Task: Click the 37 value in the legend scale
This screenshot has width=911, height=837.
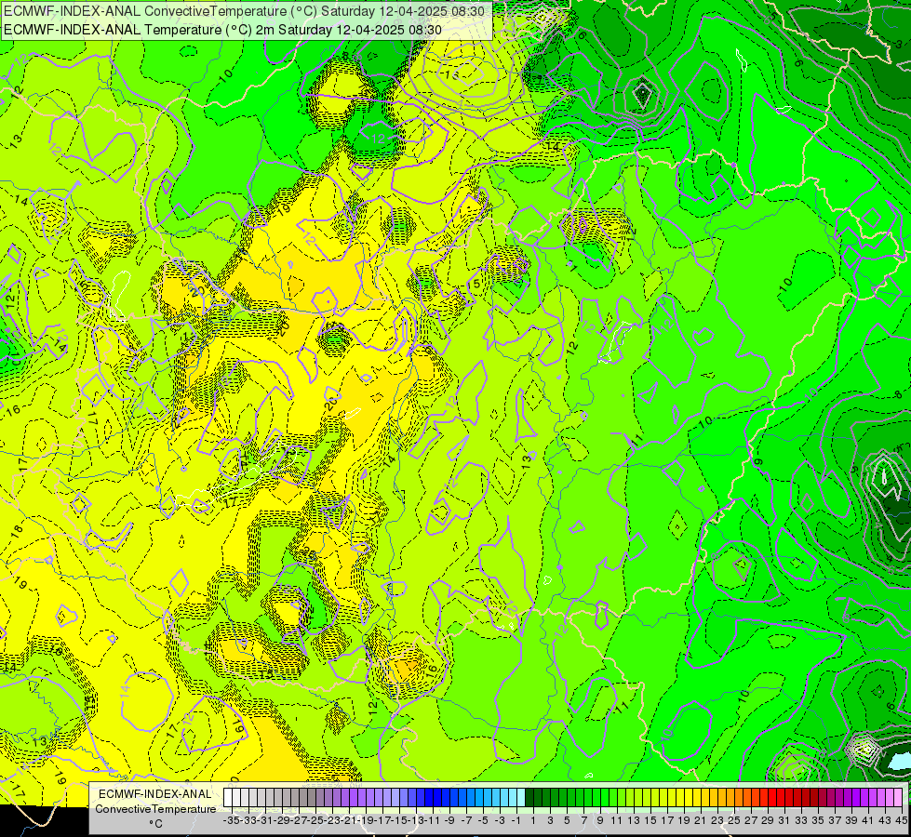Action: coord(835,820)
